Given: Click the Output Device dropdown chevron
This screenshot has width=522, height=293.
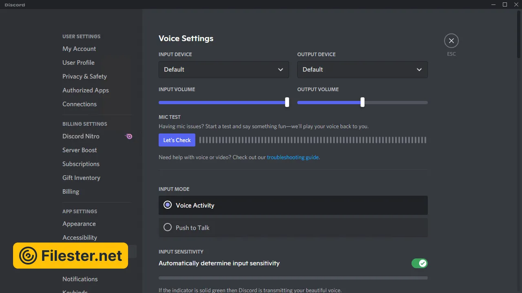Looking at the screenshot, I should point(419,70).
